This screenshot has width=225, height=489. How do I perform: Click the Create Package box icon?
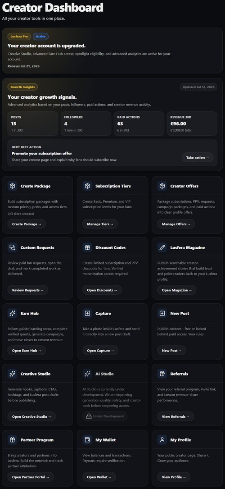pos(13,186)
